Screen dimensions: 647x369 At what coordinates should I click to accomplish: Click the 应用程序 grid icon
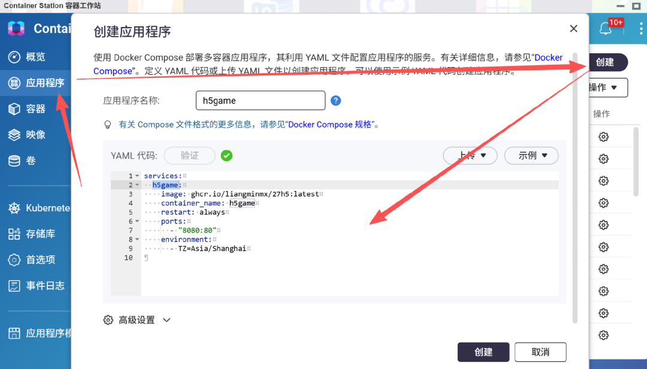(x=14, y=83)
